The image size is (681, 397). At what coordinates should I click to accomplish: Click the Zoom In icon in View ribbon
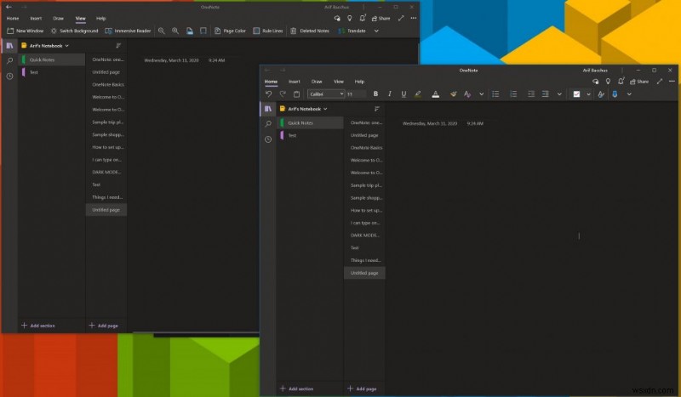click(175, 31)
